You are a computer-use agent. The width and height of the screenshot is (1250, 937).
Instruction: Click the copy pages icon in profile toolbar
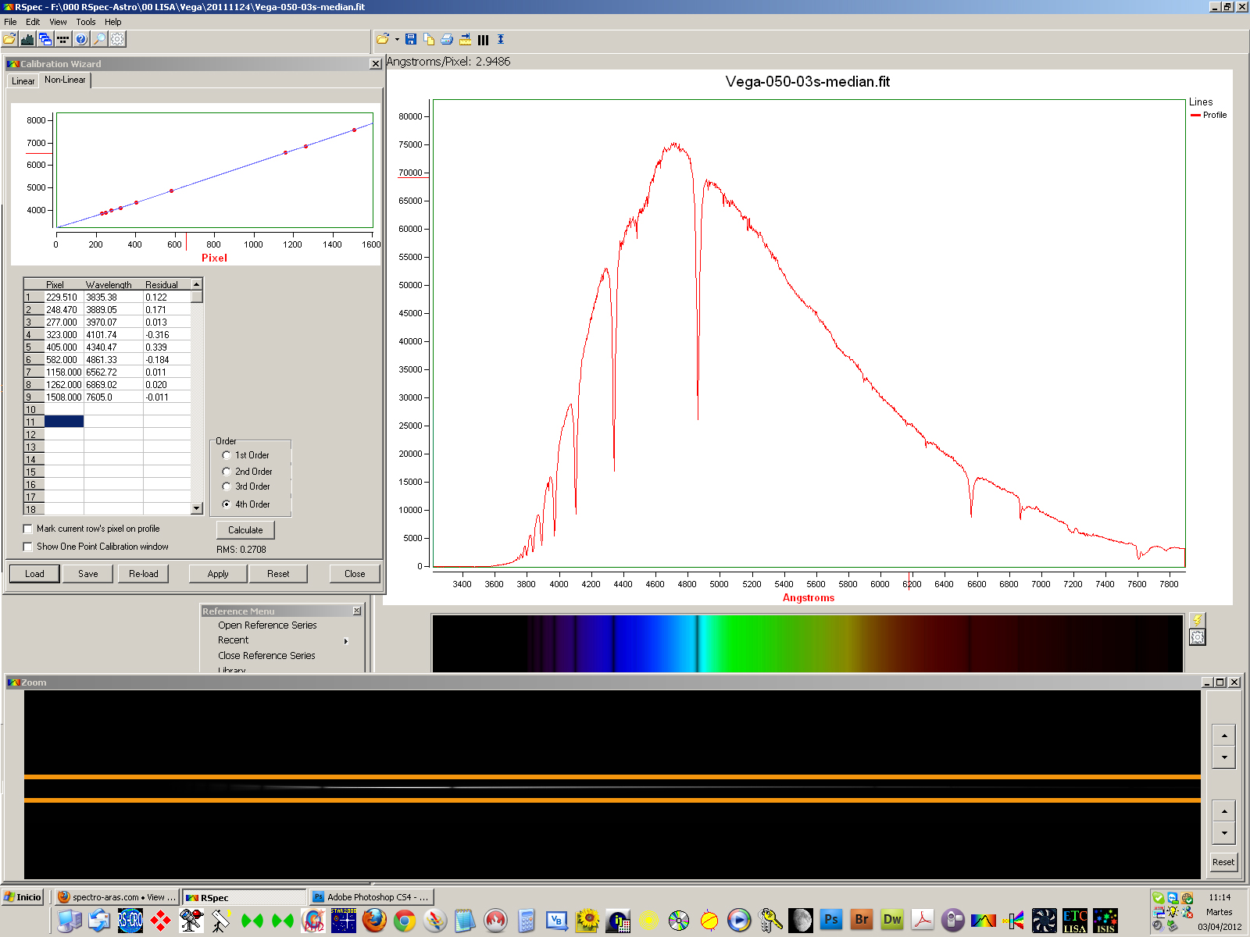point(429,39)
